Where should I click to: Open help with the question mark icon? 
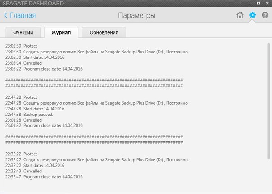click(265, 15)
